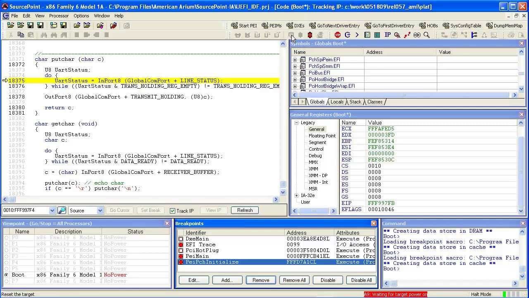Click the red chip reset icon
The image size is (529, 298).
point(310,35)
